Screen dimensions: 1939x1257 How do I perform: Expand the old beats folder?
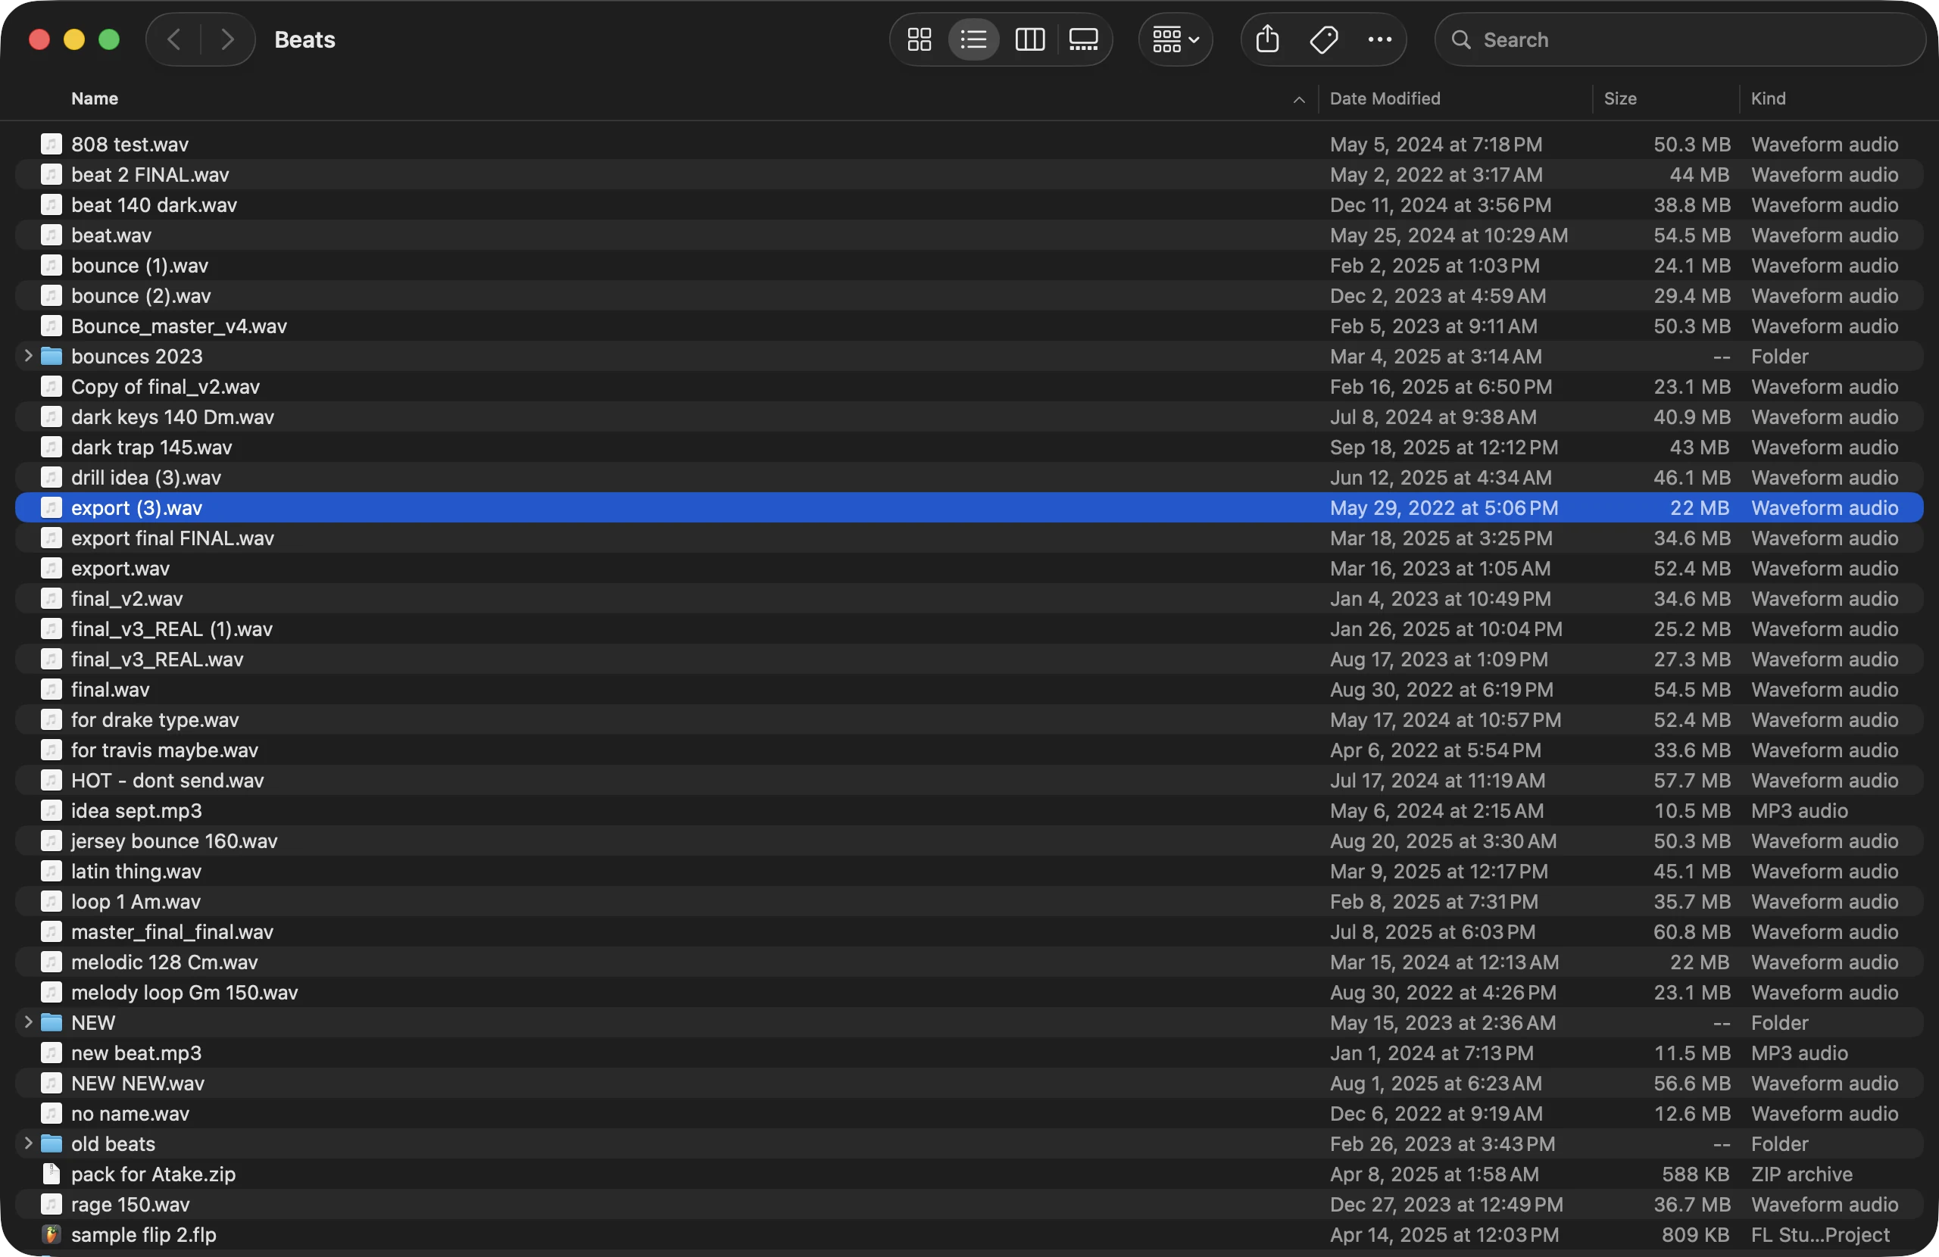pos(28,1143)
